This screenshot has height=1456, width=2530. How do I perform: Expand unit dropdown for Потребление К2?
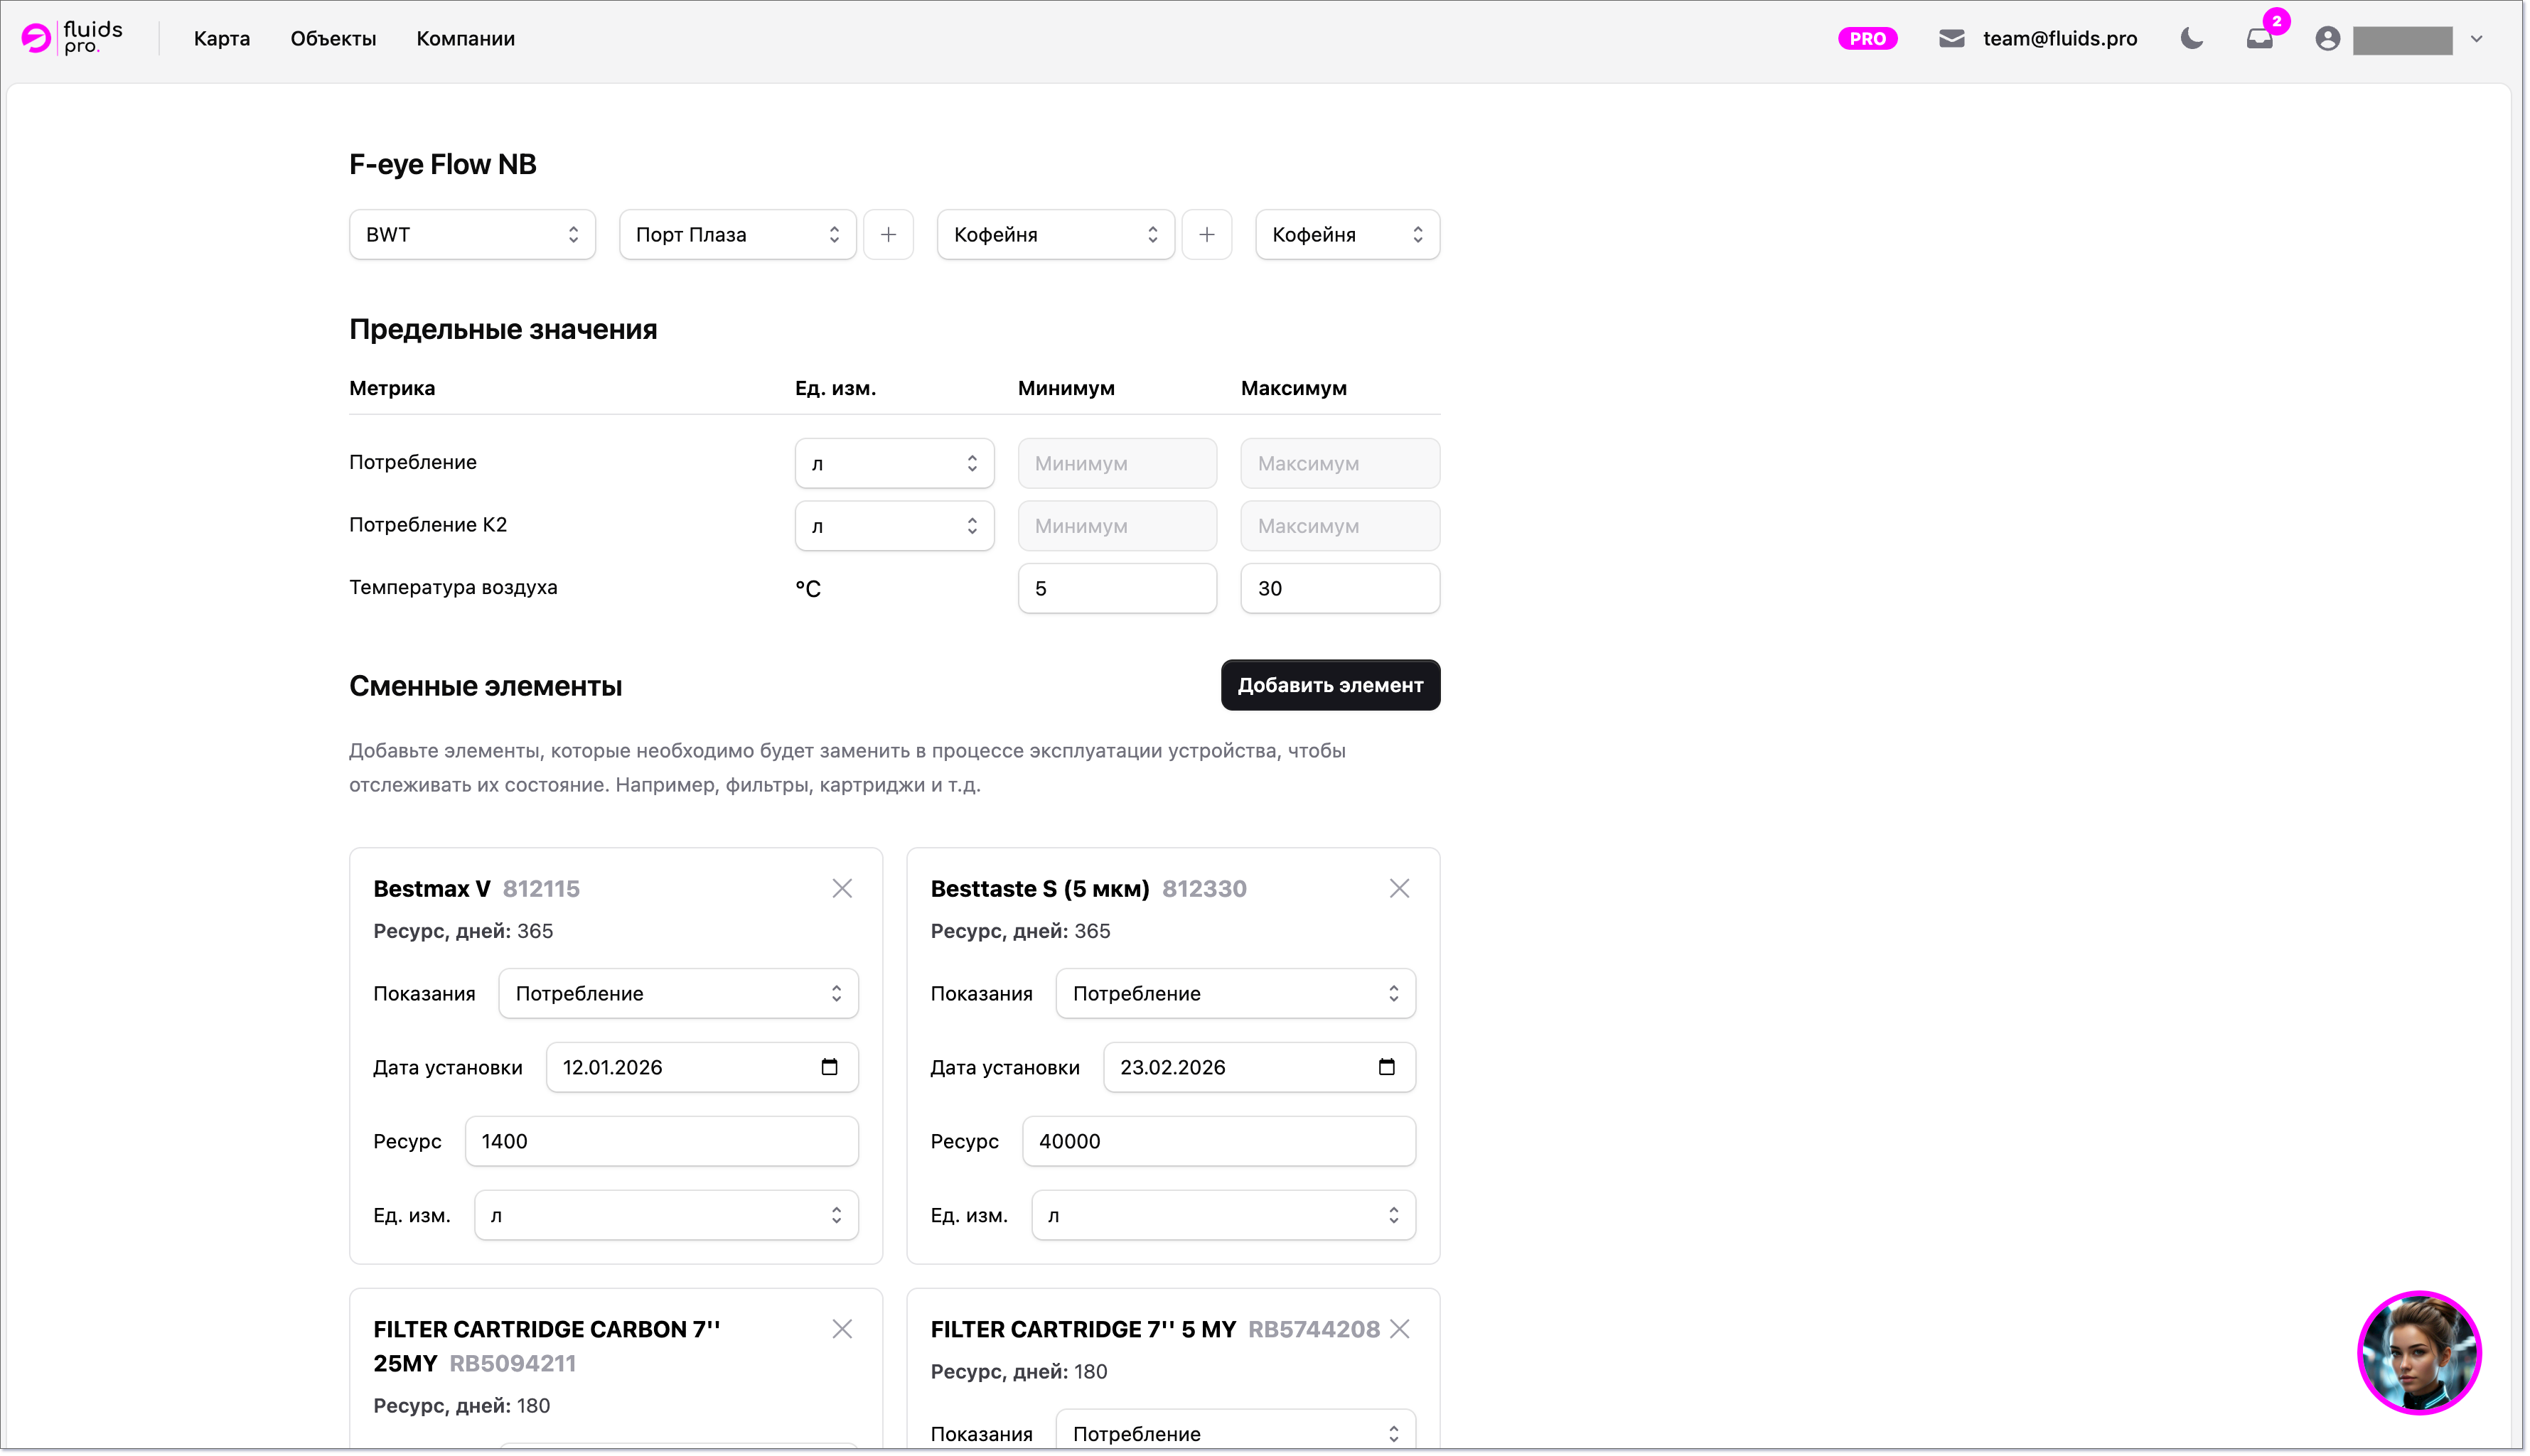tap(894, 526)
